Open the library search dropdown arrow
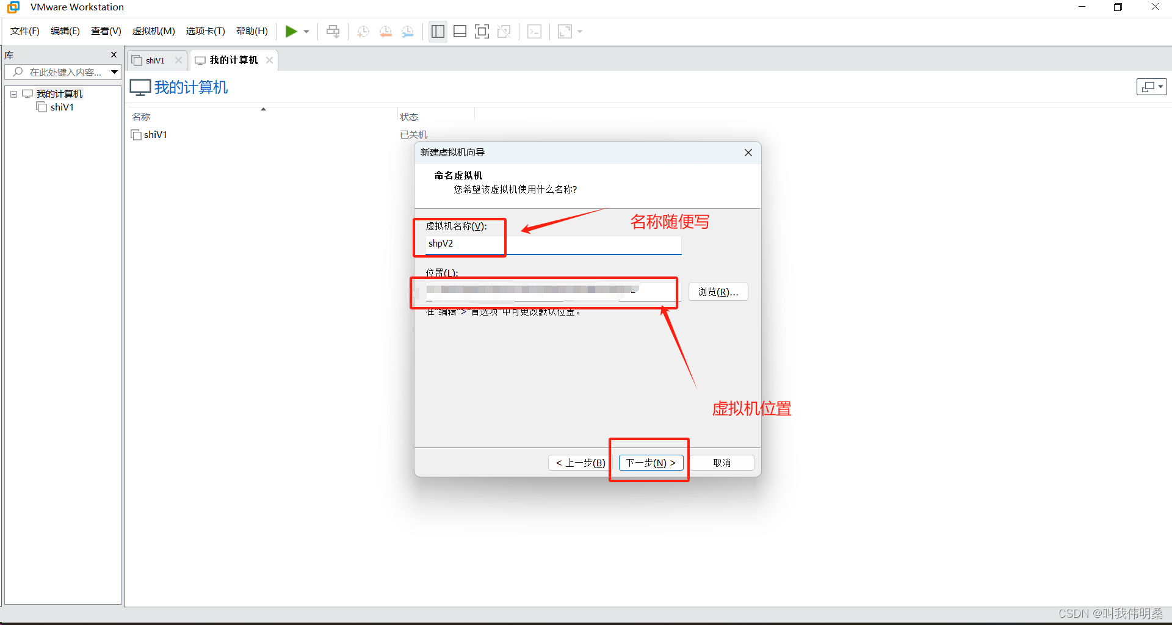This screenshot has height=625, width=1172. coord(114,72)
